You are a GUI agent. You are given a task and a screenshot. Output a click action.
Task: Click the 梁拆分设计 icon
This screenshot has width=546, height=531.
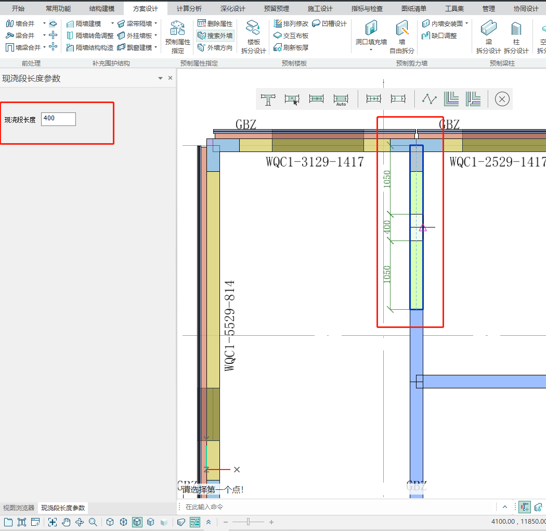pos(488,30)
